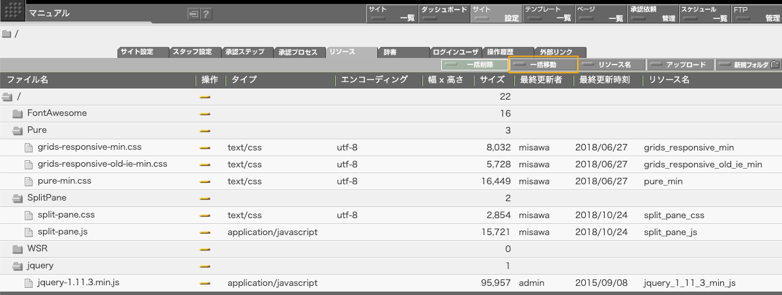Screen dimensions: 782x295
Task: Open the operation menu for the SplitPane folder
Action: pos(205,198)
